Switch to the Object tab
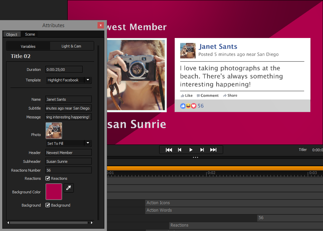The width and height of the screenshot is (323, 231). tap(12, 35)
